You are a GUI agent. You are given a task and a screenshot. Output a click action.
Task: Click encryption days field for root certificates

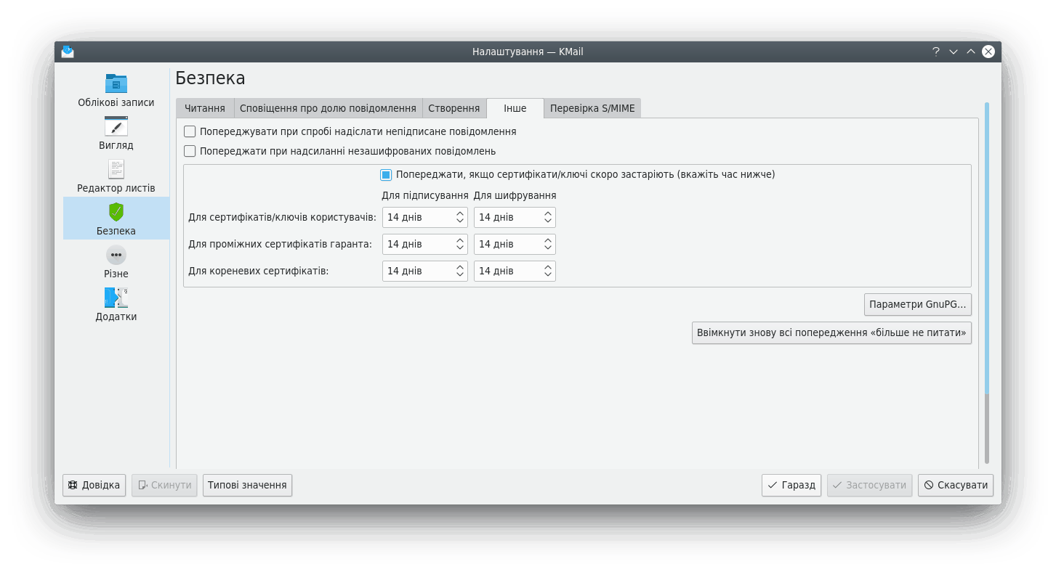(x=506, y=271)
